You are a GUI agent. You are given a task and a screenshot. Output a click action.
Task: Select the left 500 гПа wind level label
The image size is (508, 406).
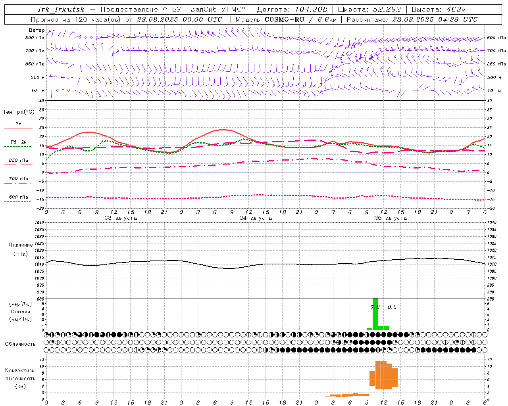(x=35, y=38)
